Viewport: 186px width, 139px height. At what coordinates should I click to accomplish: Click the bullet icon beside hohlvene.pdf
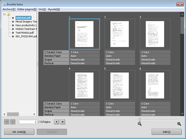13,18
